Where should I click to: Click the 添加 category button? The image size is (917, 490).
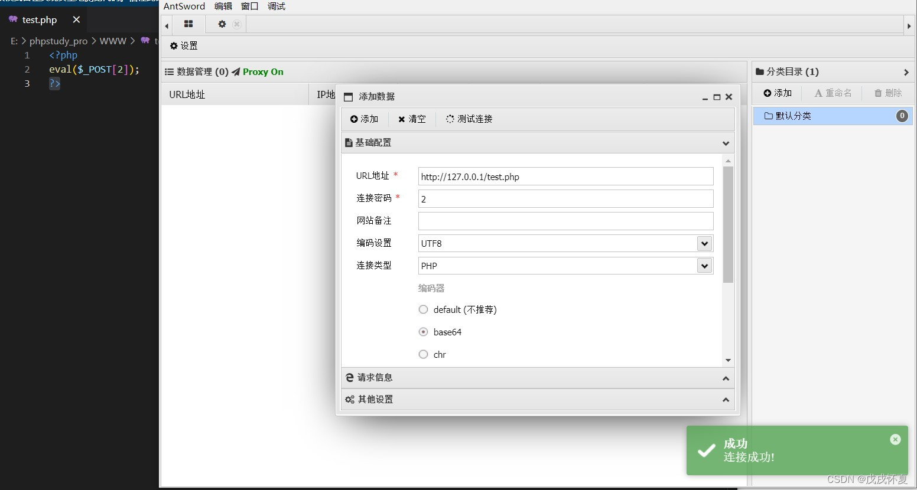(x=778, y=93)
